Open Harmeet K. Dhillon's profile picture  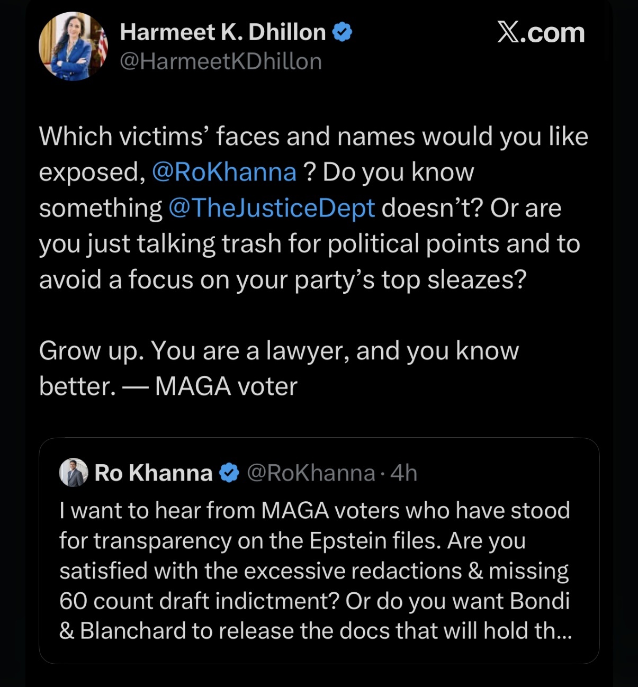pyautogui.click(x=73, y=47)
